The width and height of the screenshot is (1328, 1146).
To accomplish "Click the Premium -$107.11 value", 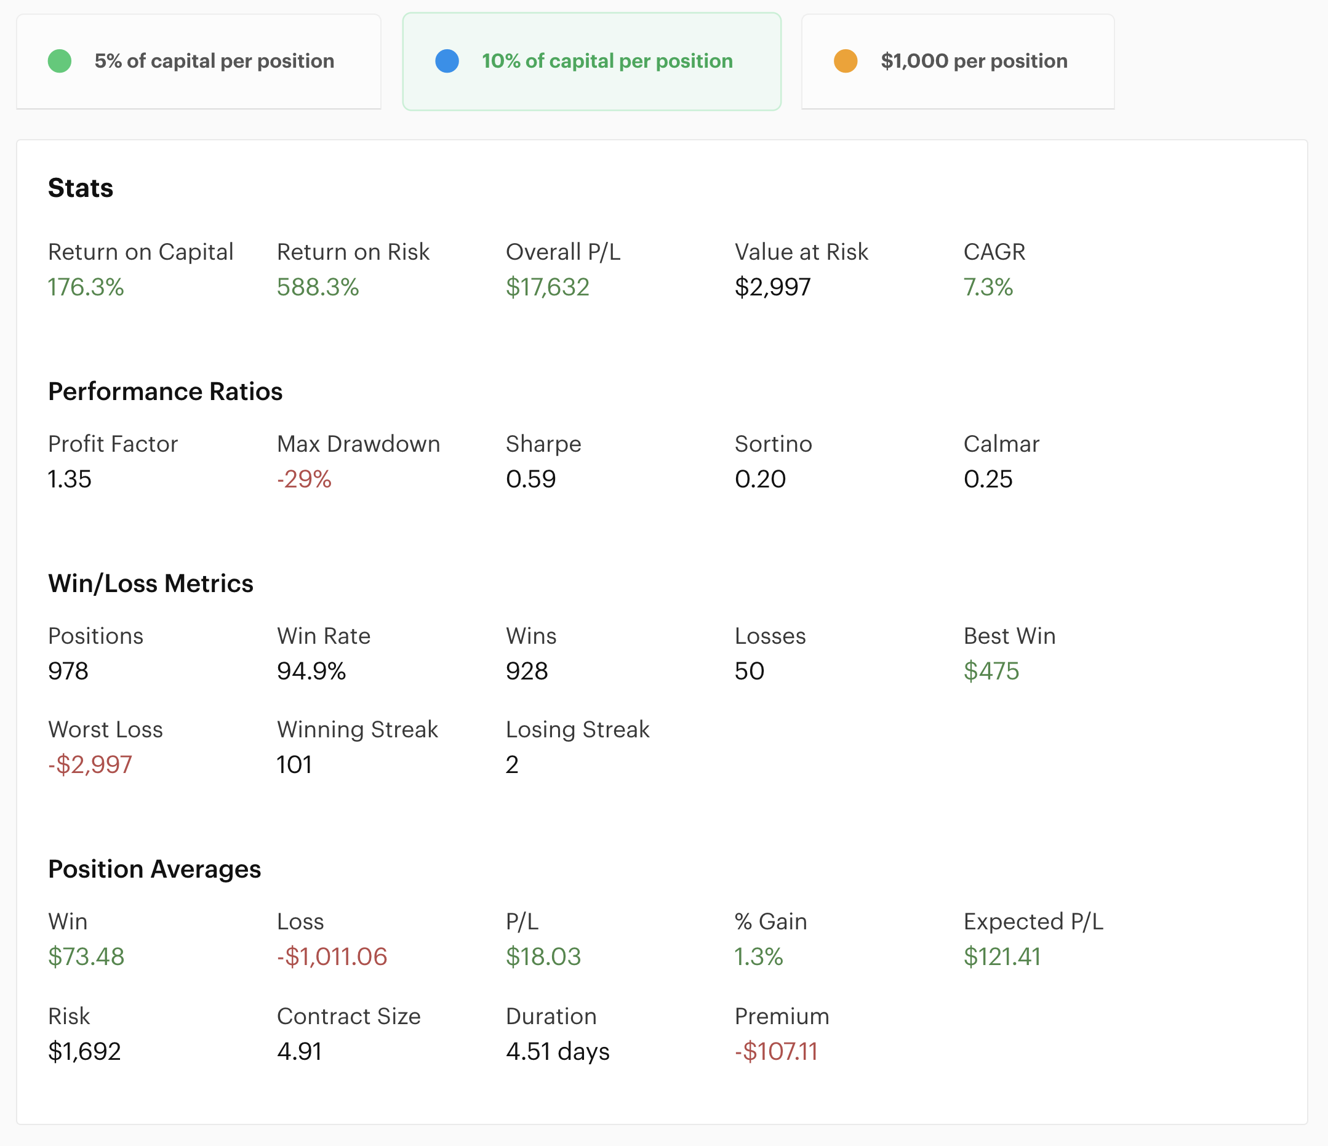I will click(x=775, y=1051).
